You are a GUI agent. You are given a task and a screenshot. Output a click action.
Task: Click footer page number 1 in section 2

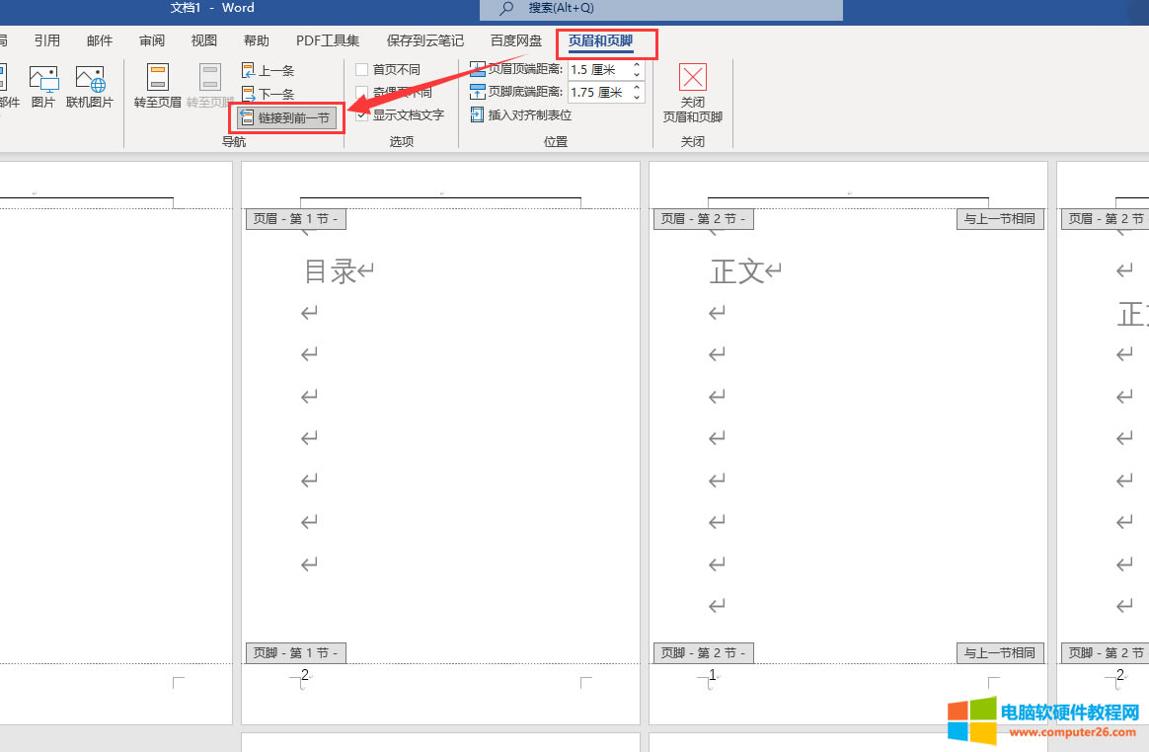(713, 675)
